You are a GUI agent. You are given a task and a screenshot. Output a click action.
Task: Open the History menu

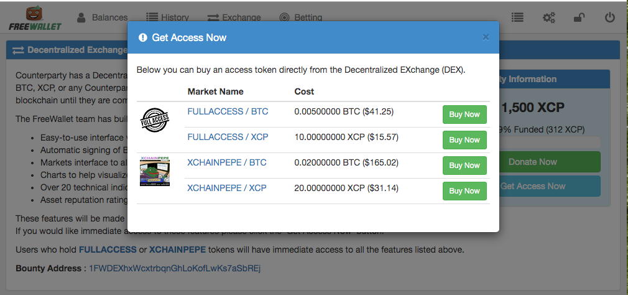coord(167,17)
